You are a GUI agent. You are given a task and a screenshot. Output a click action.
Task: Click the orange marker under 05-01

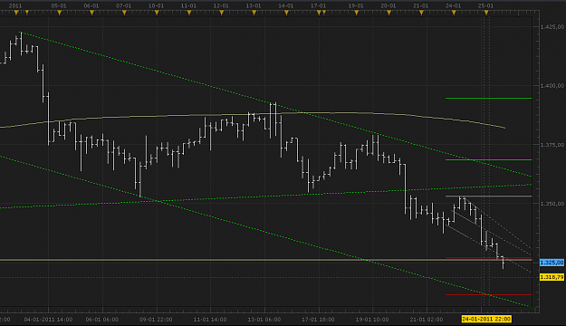point(59,13)
